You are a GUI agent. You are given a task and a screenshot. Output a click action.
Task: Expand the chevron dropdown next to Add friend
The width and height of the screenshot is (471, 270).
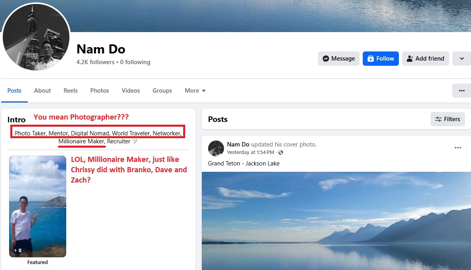[462, 59]
